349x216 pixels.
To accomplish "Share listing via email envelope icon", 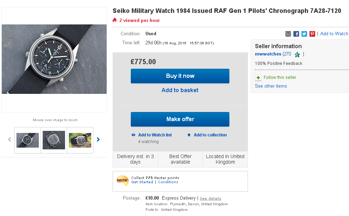I will (288, 34).
